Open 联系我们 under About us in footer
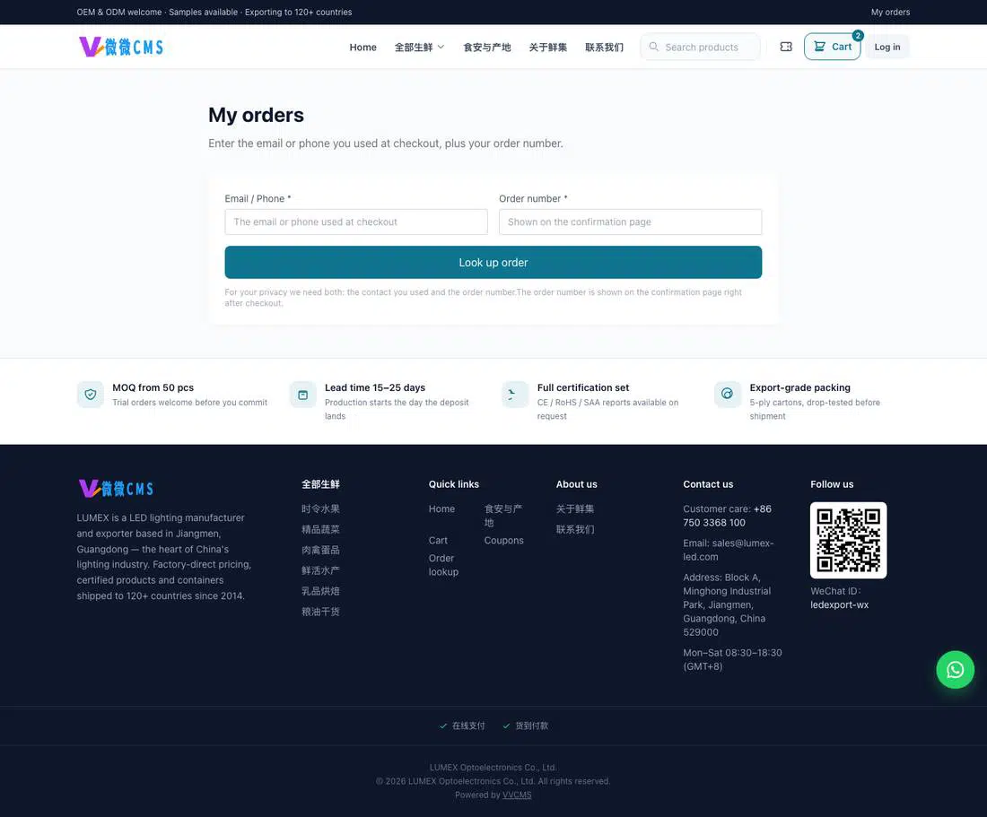The height and width of the screenshot is (817, 987). [x=574, y=530]
